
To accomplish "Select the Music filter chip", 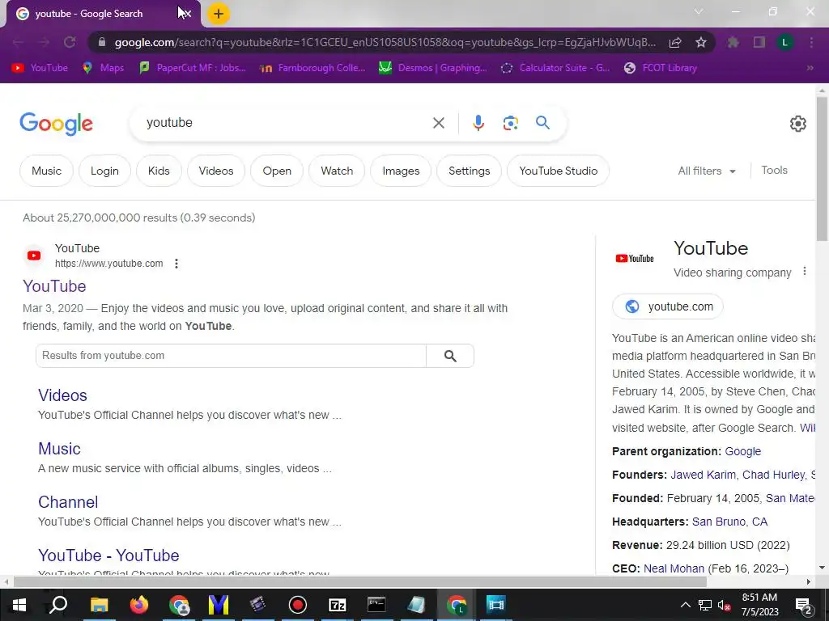I will [46, 171].
